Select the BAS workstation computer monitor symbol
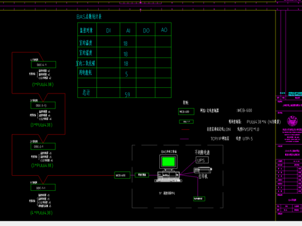 click(169, 163)
